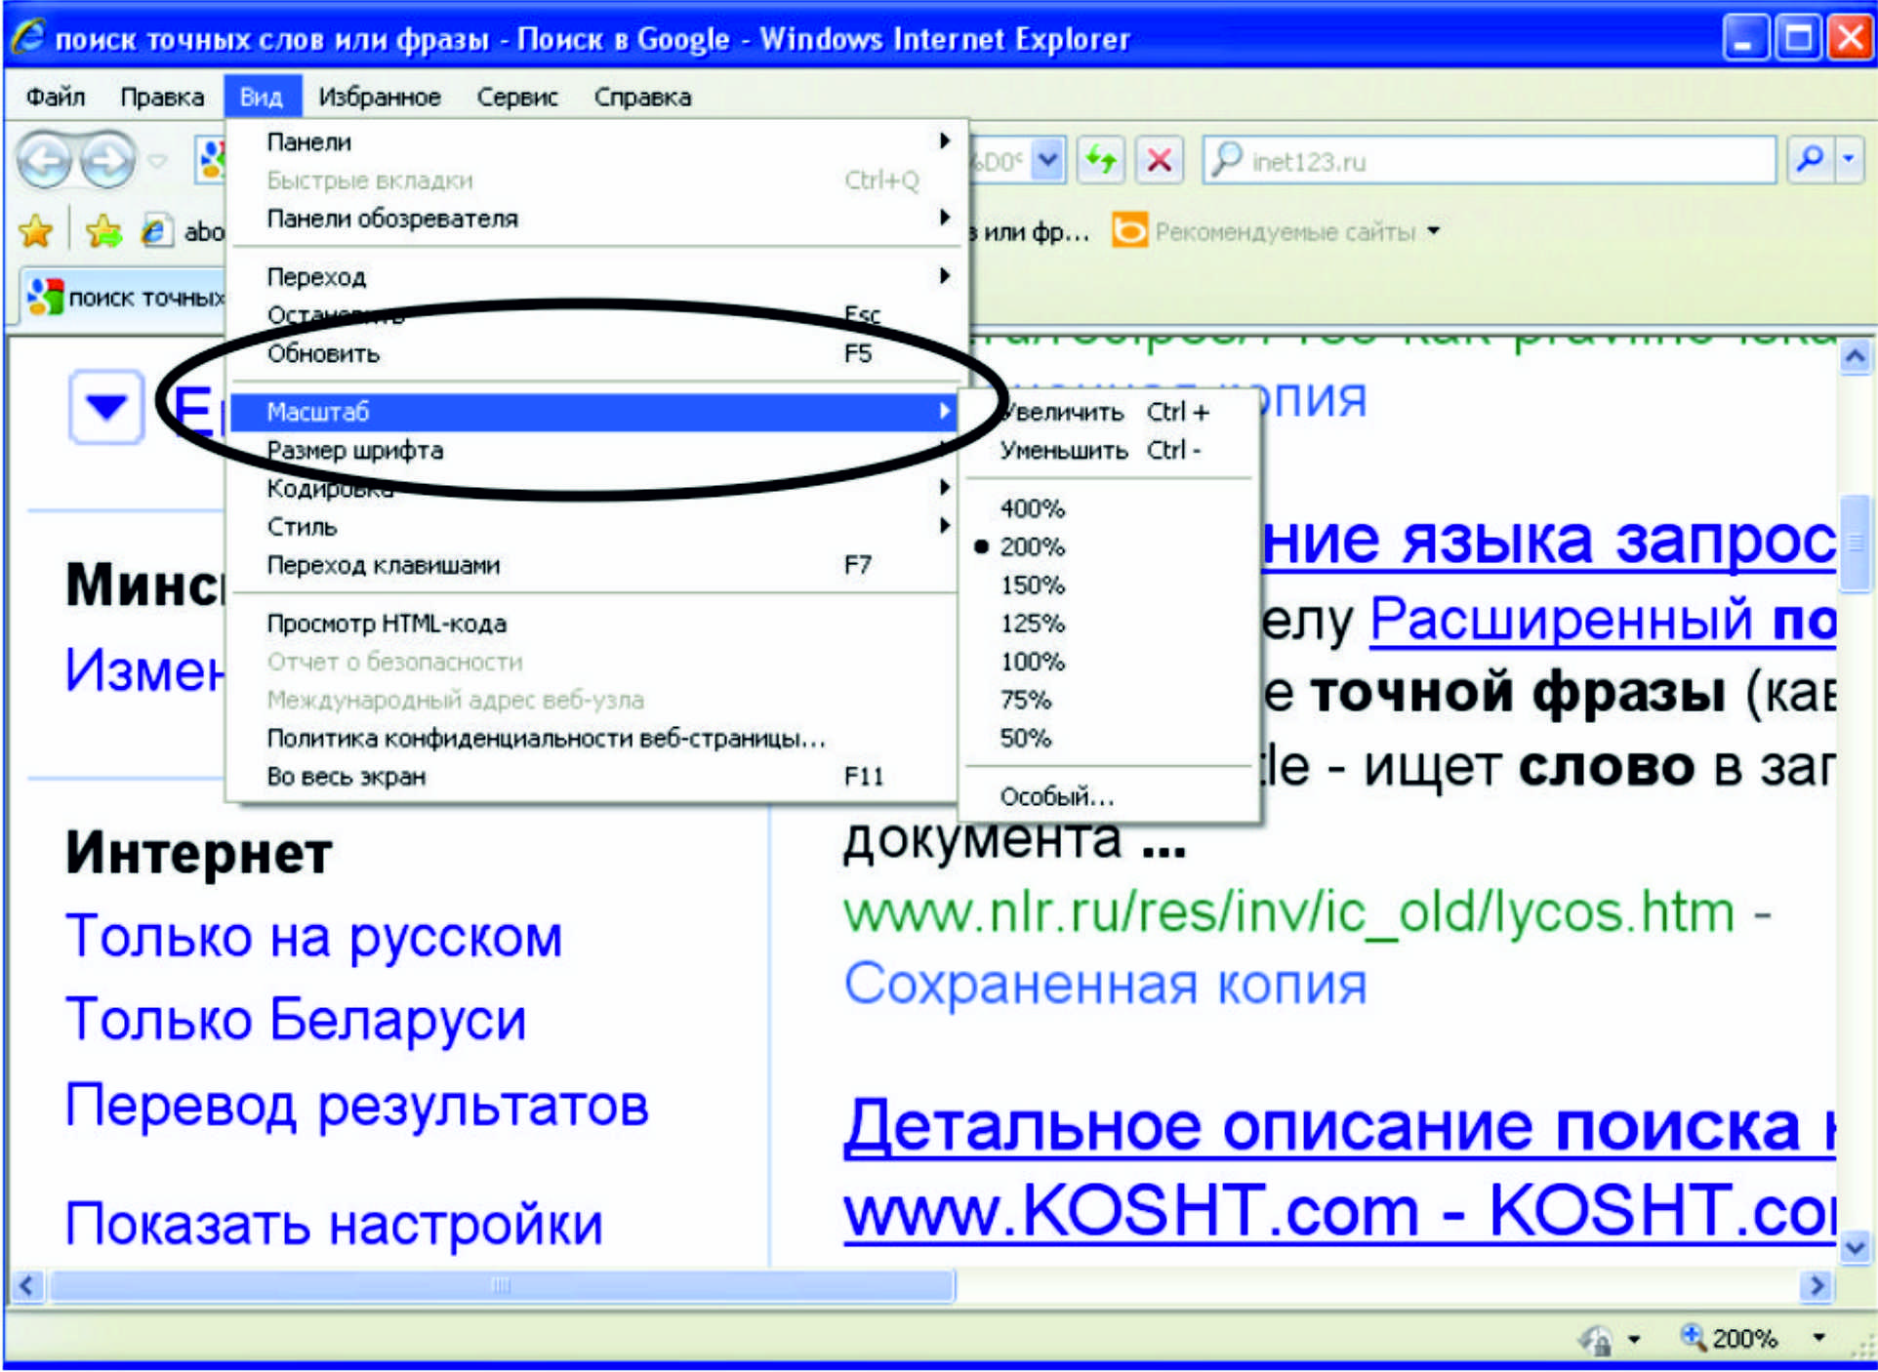
Task: Click the Back navigation arrow button
Action: pos(45,160)
